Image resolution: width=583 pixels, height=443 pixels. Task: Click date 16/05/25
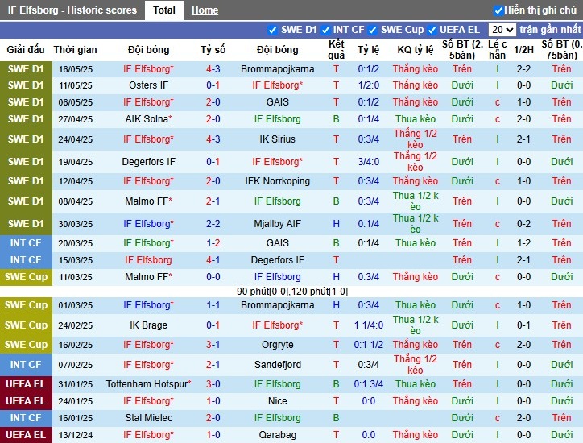[76, 69]
